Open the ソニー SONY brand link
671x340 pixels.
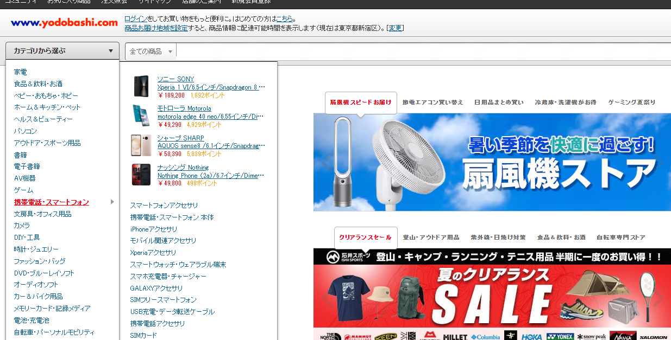coord(175,79)
